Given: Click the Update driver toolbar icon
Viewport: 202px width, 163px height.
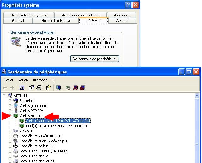Looking at the screenshot, I should click(x=68, y=88).
